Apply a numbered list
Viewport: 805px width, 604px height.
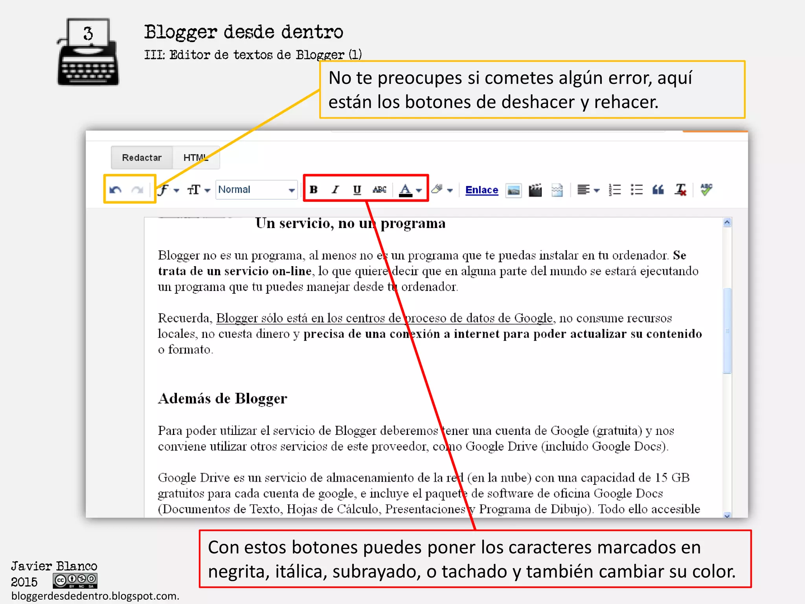(615, 190)
